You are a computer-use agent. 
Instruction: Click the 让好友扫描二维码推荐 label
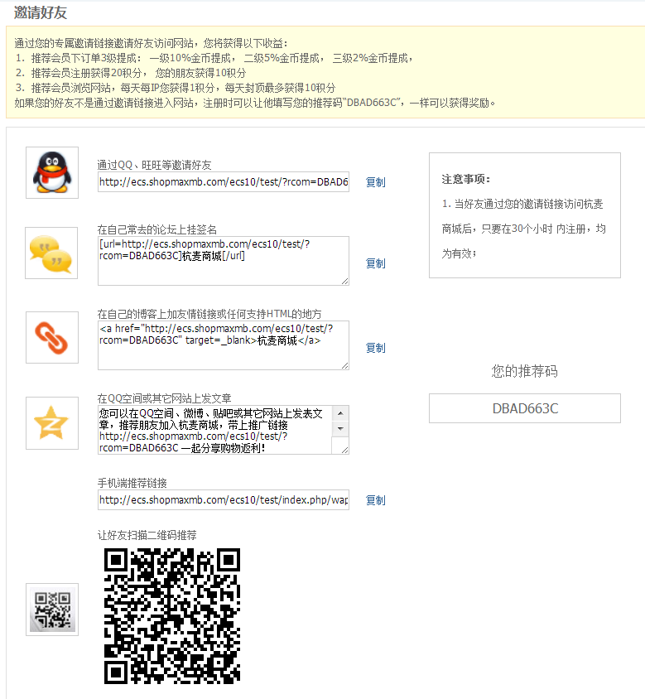[x=147, y=535]
